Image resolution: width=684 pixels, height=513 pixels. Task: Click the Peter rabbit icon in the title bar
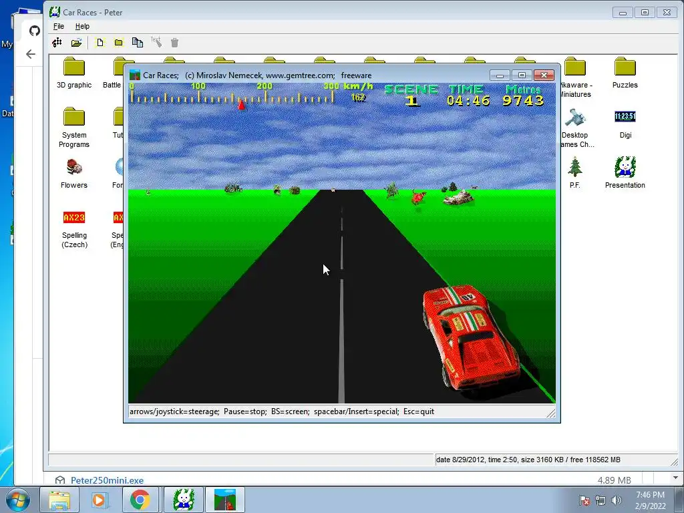pyautogui.click(x=55, y=12)
